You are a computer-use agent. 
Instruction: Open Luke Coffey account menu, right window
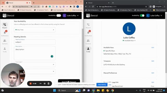pos(154,16)
